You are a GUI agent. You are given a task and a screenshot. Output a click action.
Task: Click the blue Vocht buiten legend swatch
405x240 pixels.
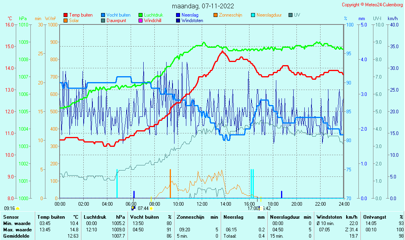[x=103, y=15]
